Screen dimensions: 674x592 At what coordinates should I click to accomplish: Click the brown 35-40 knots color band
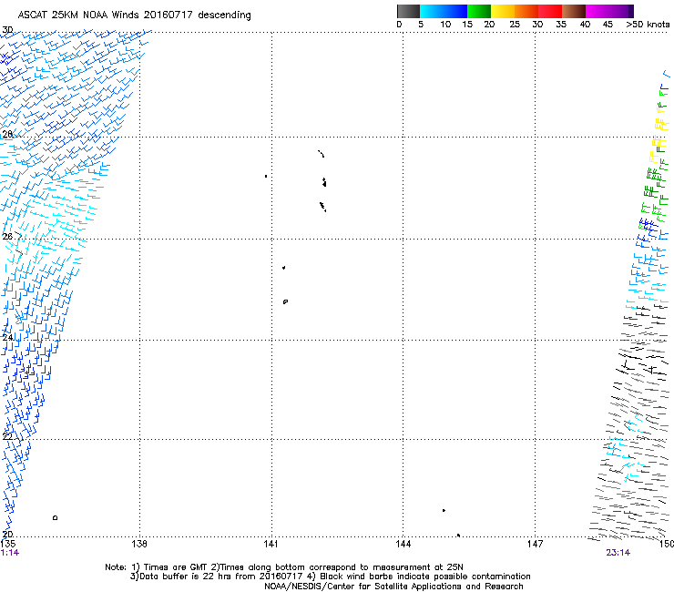pyautogui.click(x=574, y=11)
